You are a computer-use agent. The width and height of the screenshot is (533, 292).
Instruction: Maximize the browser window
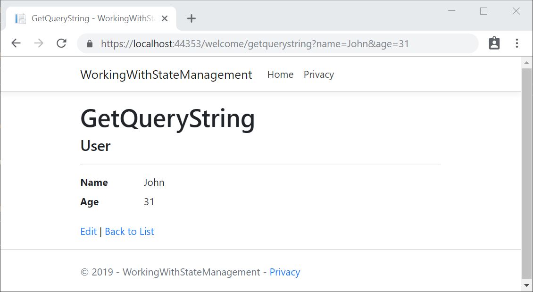pyautogui.click(x=483, y=11)
